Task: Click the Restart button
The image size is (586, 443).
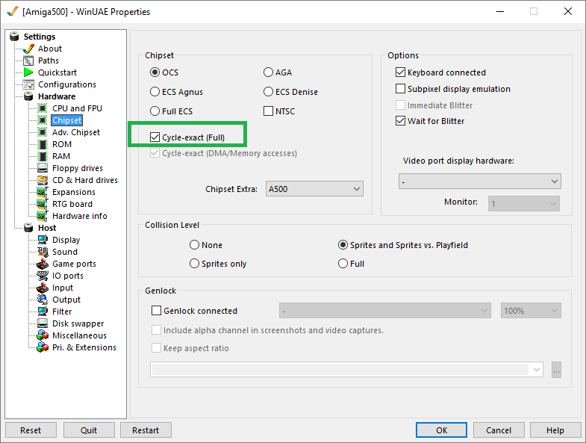Action: pos(146,430)
